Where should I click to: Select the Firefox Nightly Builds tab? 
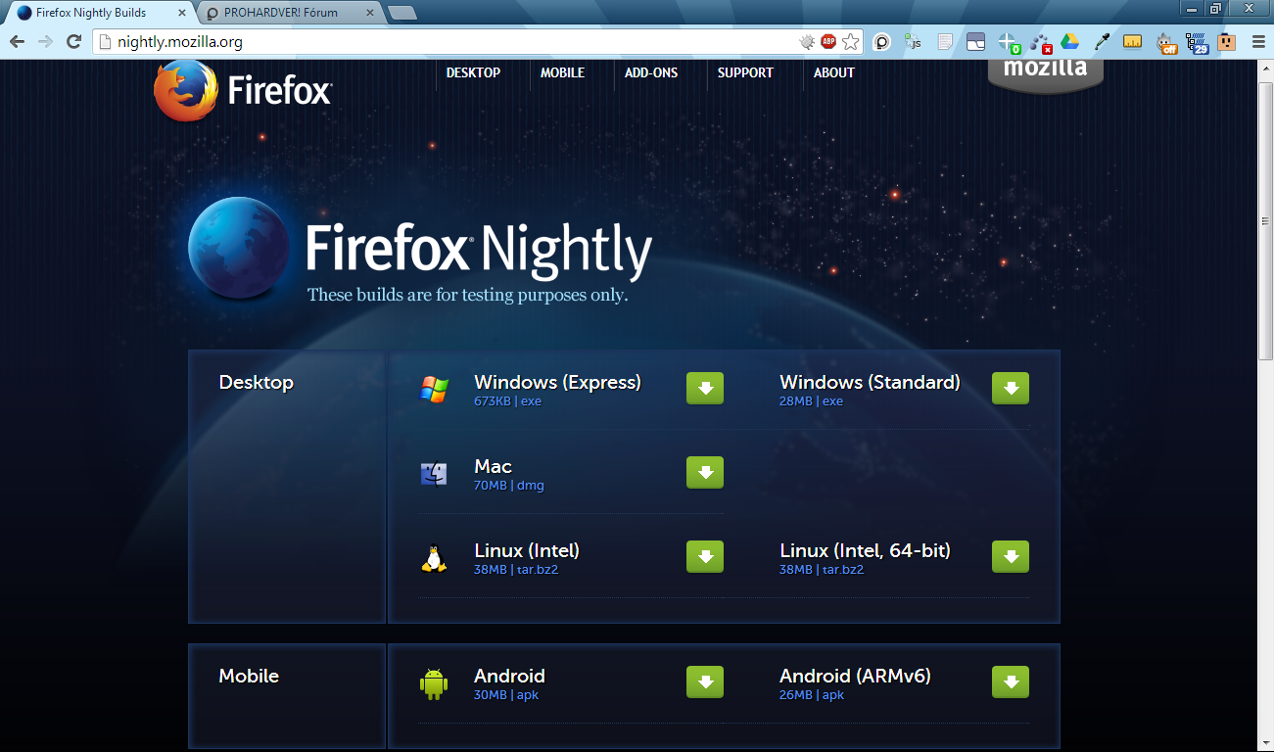coord(98,13)
